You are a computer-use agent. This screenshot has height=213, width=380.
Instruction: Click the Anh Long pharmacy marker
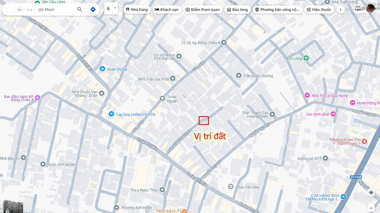306,58
